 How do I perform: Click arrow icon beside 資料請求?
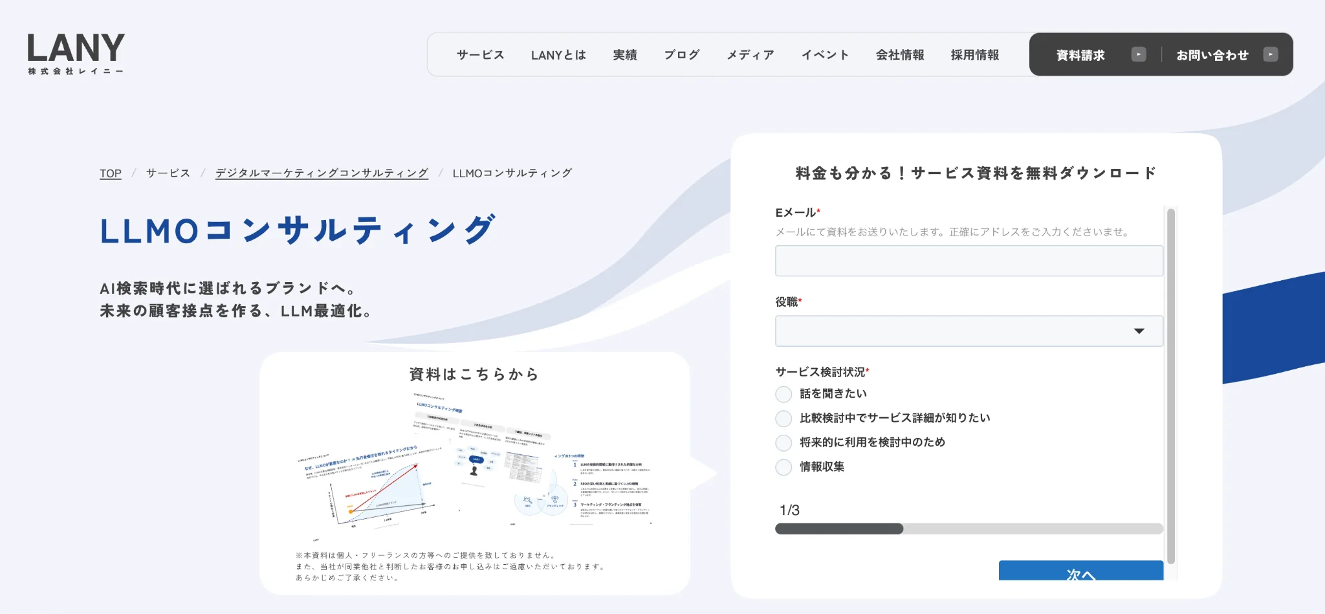click(x=1139, y=55)
